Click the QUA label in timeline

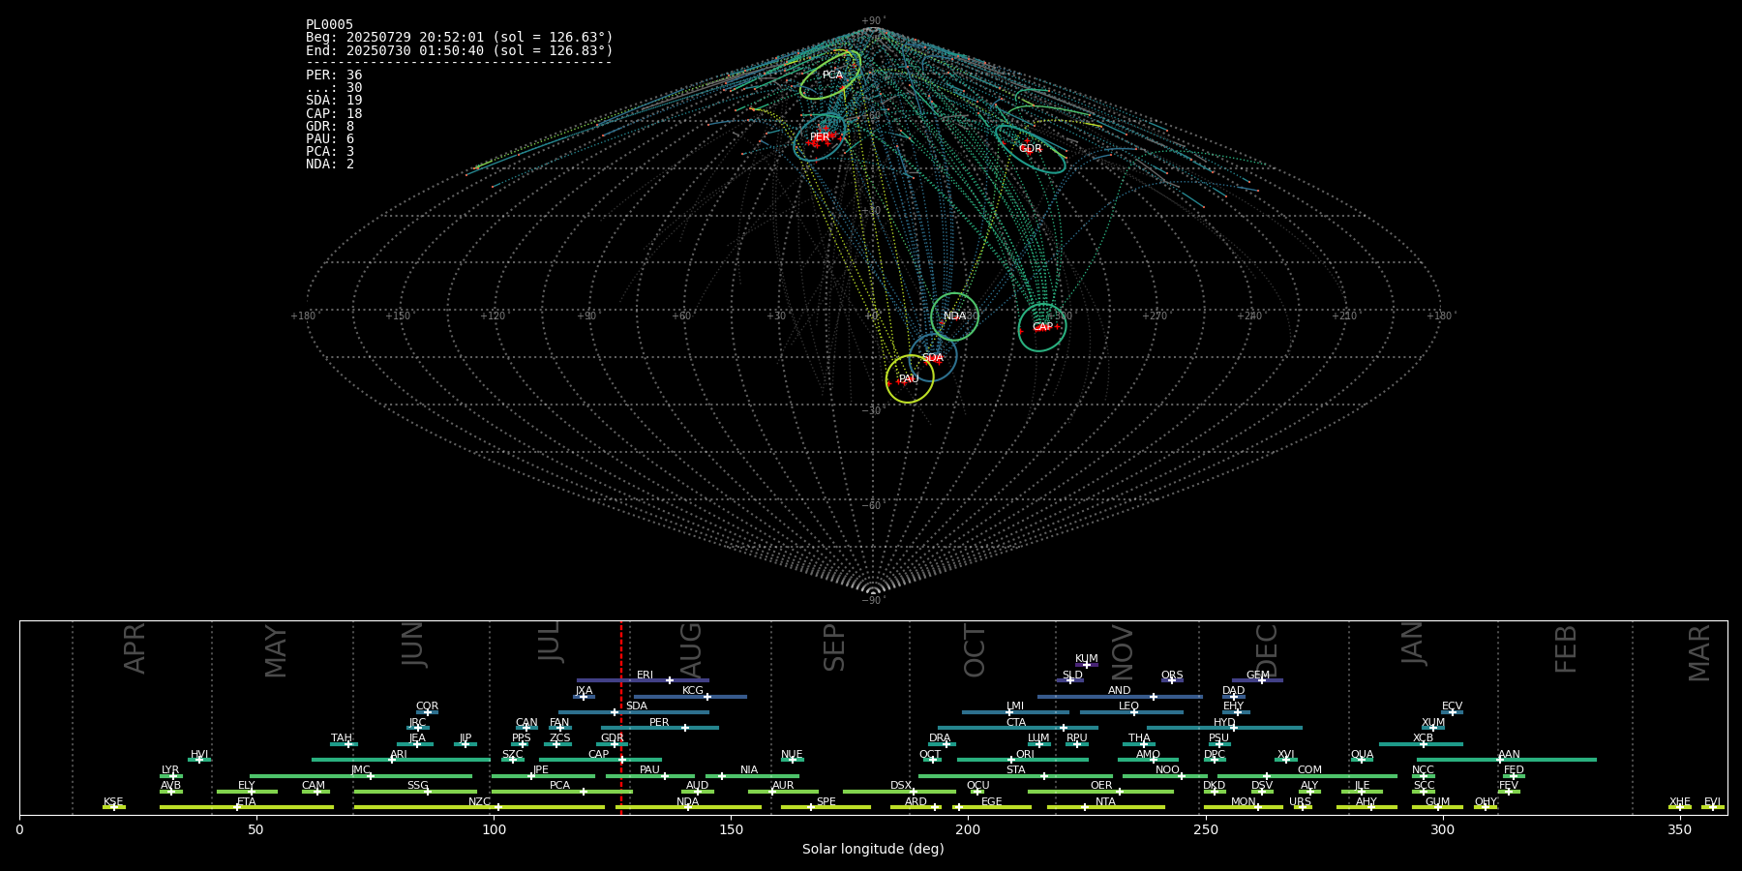1362,755
